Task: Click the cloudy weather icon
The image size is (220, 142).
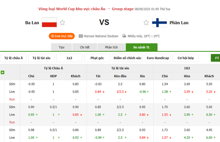Action: click(x=124, y=36)
